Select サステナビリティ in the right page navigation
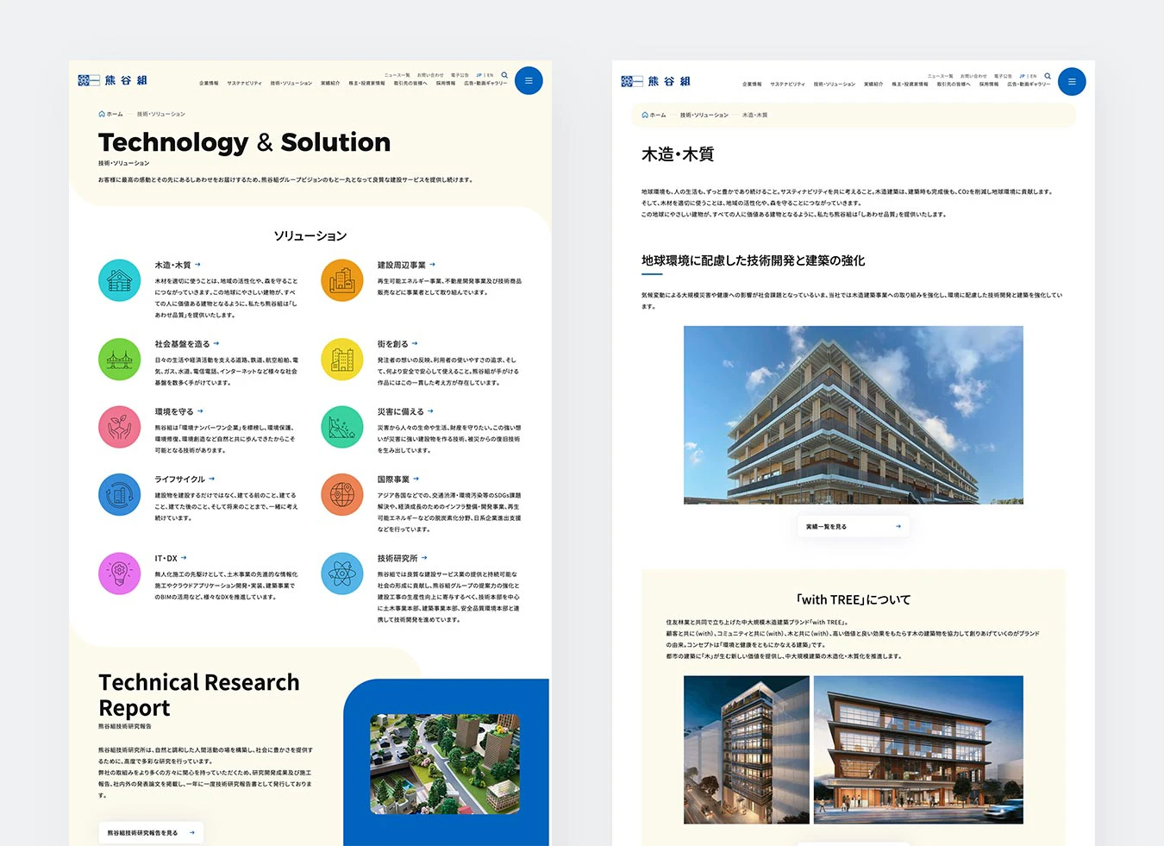 787,85
